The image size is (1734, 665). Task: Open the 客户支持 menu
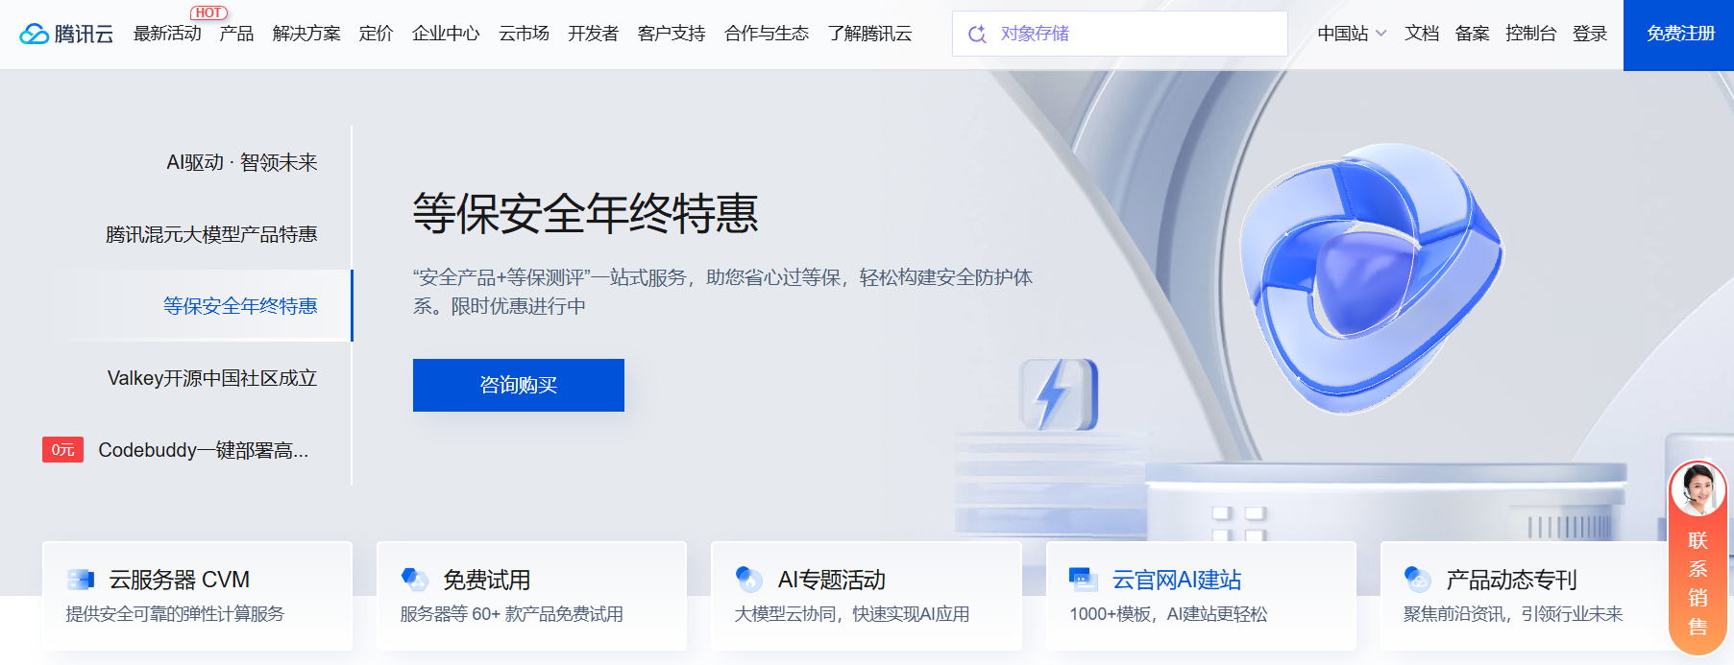click(x=672, y=34)
